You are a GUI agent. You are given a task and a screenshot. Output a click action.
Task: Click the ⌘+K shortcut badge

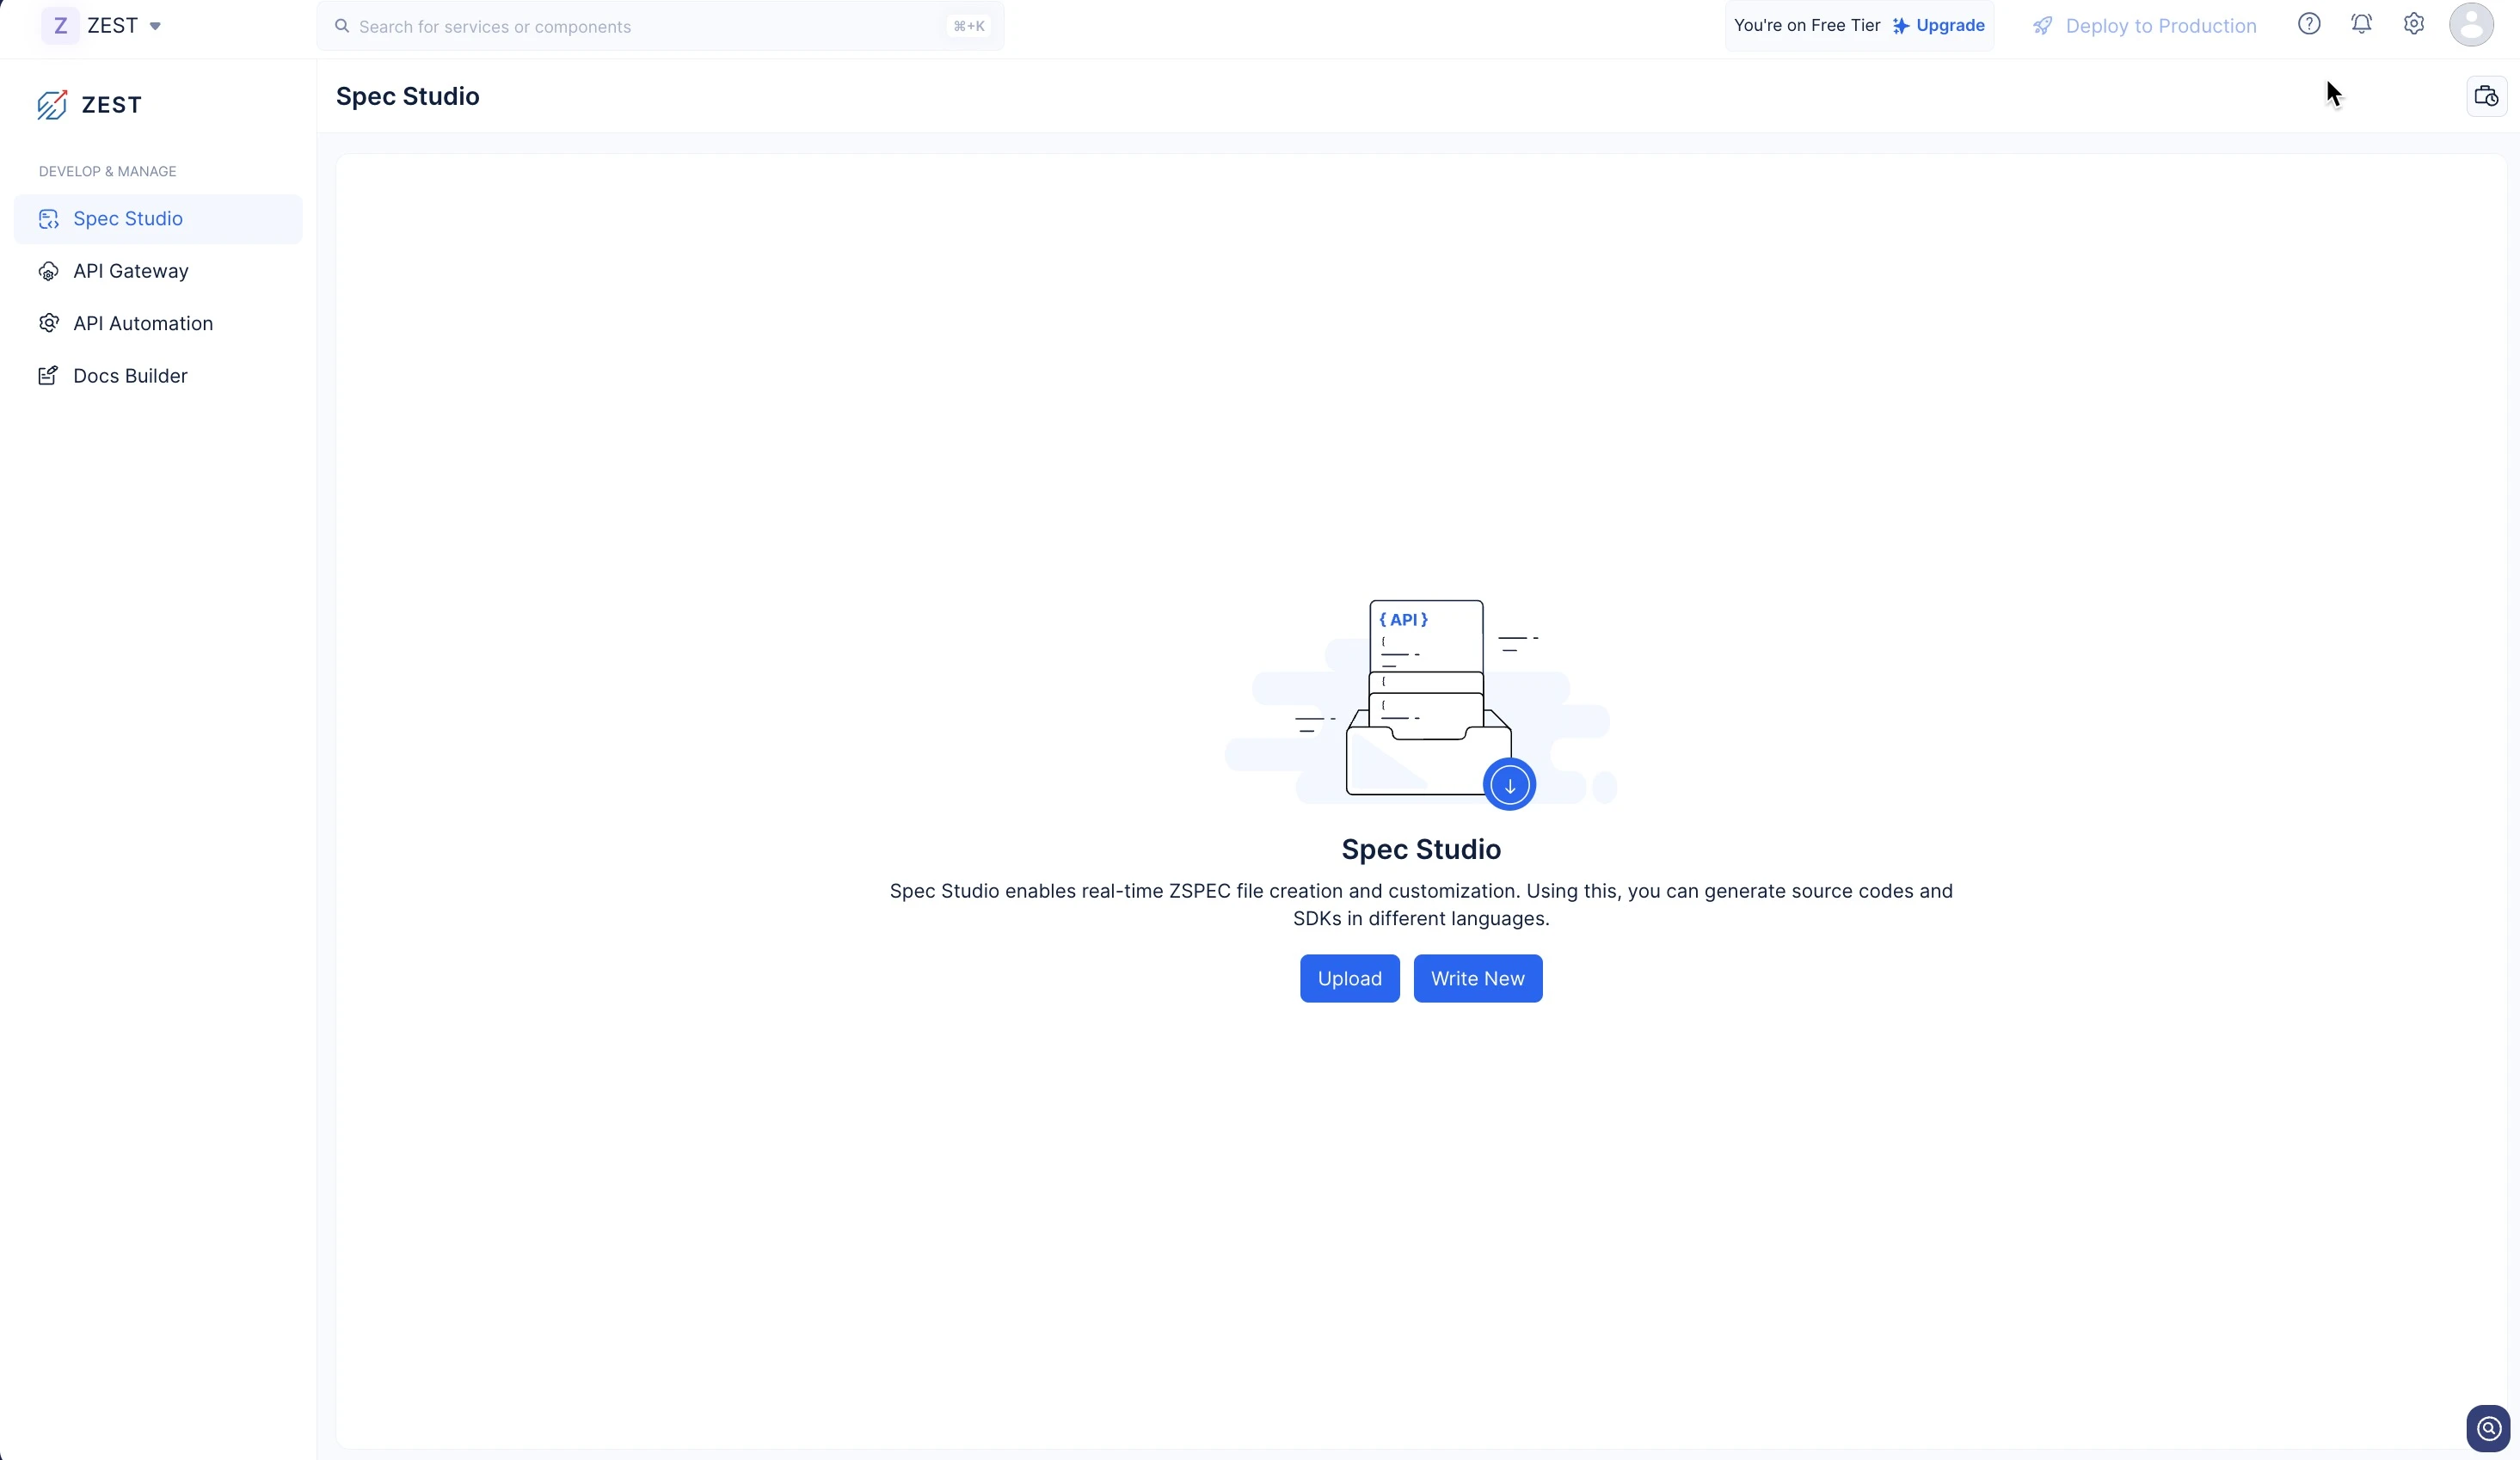tap(968, 27)
